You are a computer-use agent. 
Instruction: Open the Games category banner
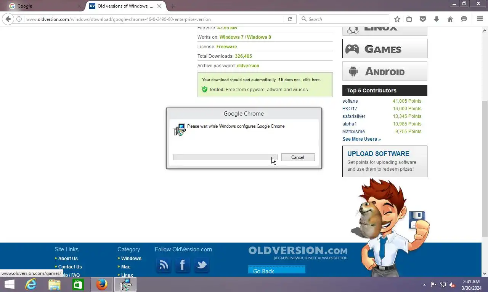click(385, 49)
